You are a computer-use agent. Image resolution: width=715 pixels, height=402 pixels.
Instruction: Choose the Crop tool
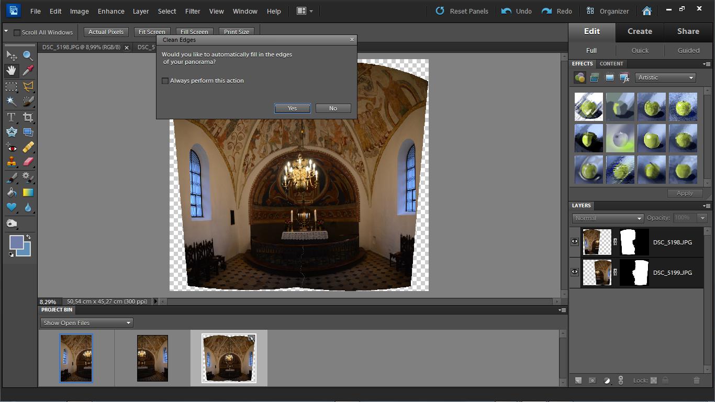click(x=28, y=117)
